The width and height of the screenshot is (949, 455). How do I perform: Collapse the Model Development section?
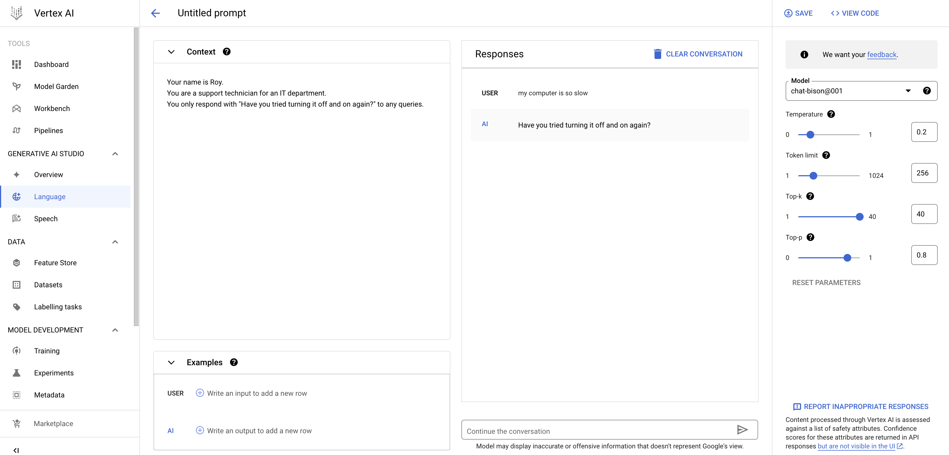115,330
